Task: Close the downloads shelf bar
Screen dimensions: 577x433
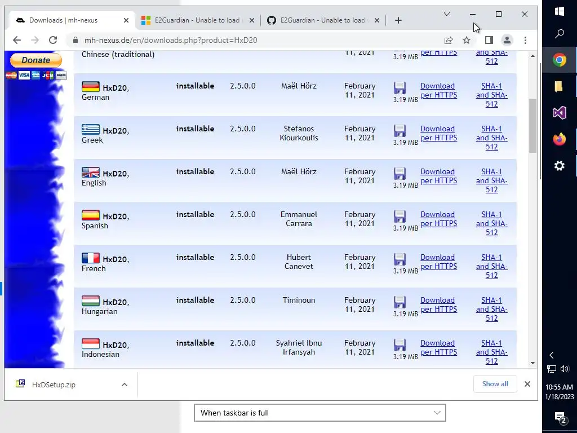Action: click(x=527, y=384)
